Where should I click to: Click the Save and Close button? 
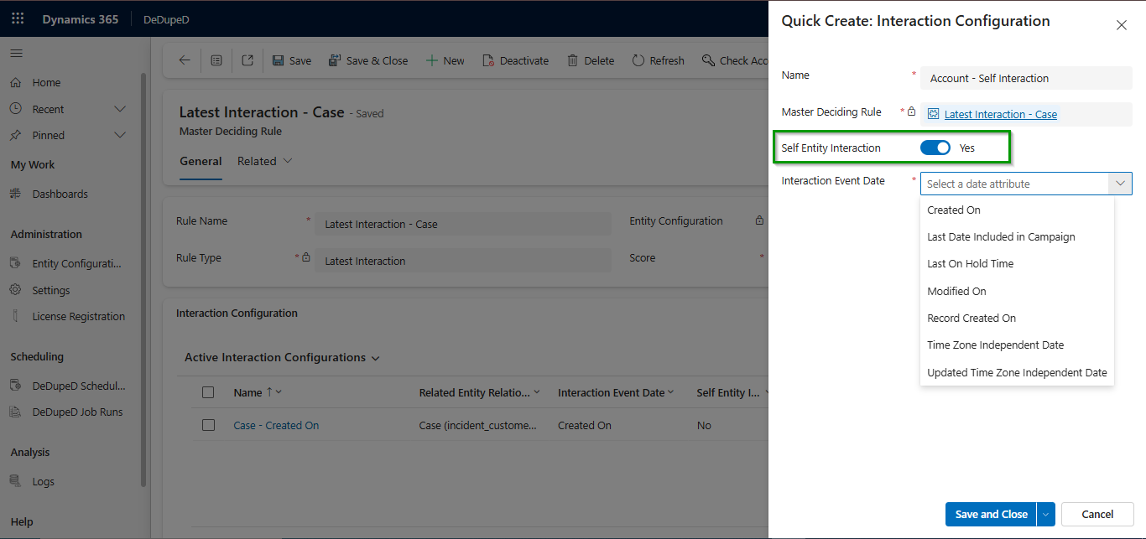(x=991, y=514)
